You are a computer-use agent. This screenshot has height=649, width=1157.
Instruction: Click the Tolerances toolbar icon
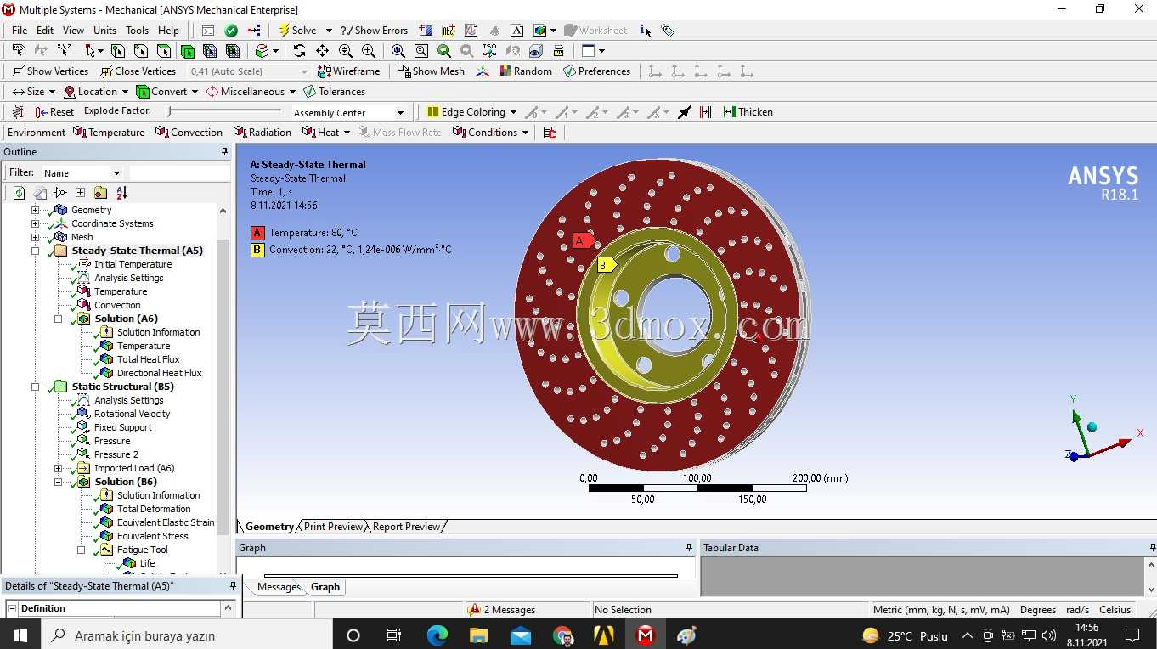point(335,92)
